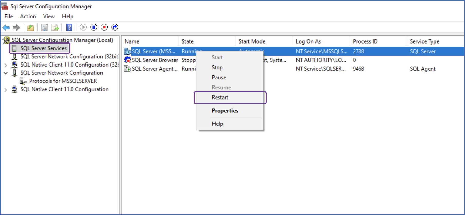The image size is (465, 215).
Task: Click the SQL Server Agent service icon
Action: pyautogui.click(x=127, y=69)
